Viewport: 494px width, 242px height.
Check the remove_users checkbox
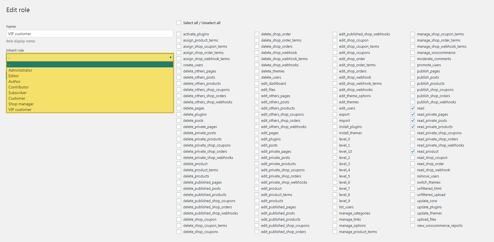pos(413,176)
